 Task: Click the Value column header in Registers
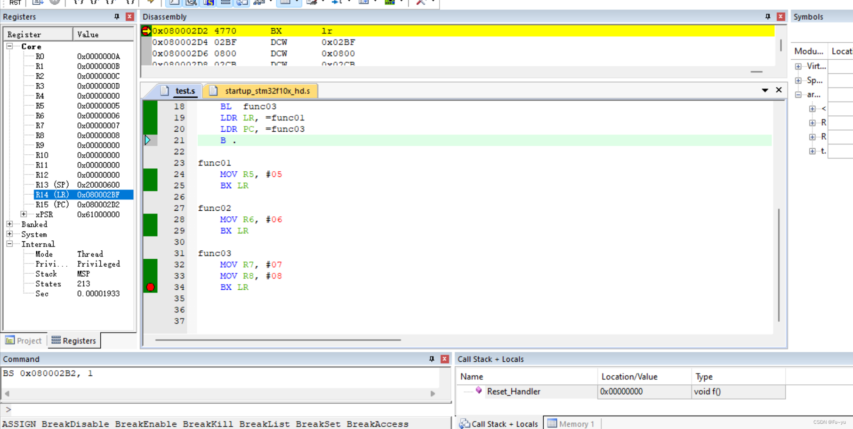click(104, 34)
